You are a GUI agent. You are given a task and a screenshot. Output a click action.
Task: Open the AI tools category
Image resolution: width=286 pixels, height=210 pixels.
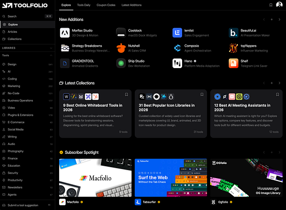click(x=28, y=71)
